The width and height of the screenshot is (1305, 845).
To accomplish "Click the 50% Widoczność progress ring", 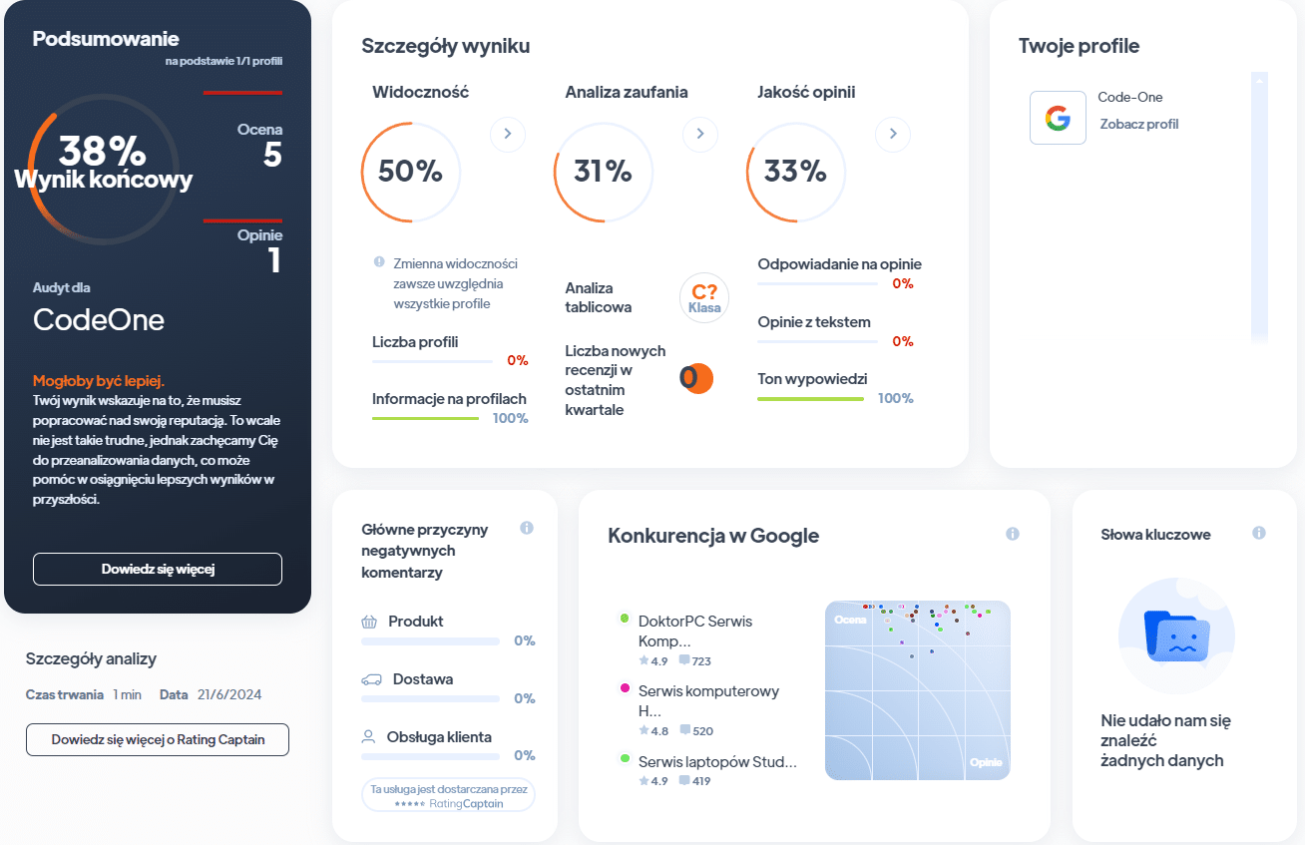I will tap(410, 172).
